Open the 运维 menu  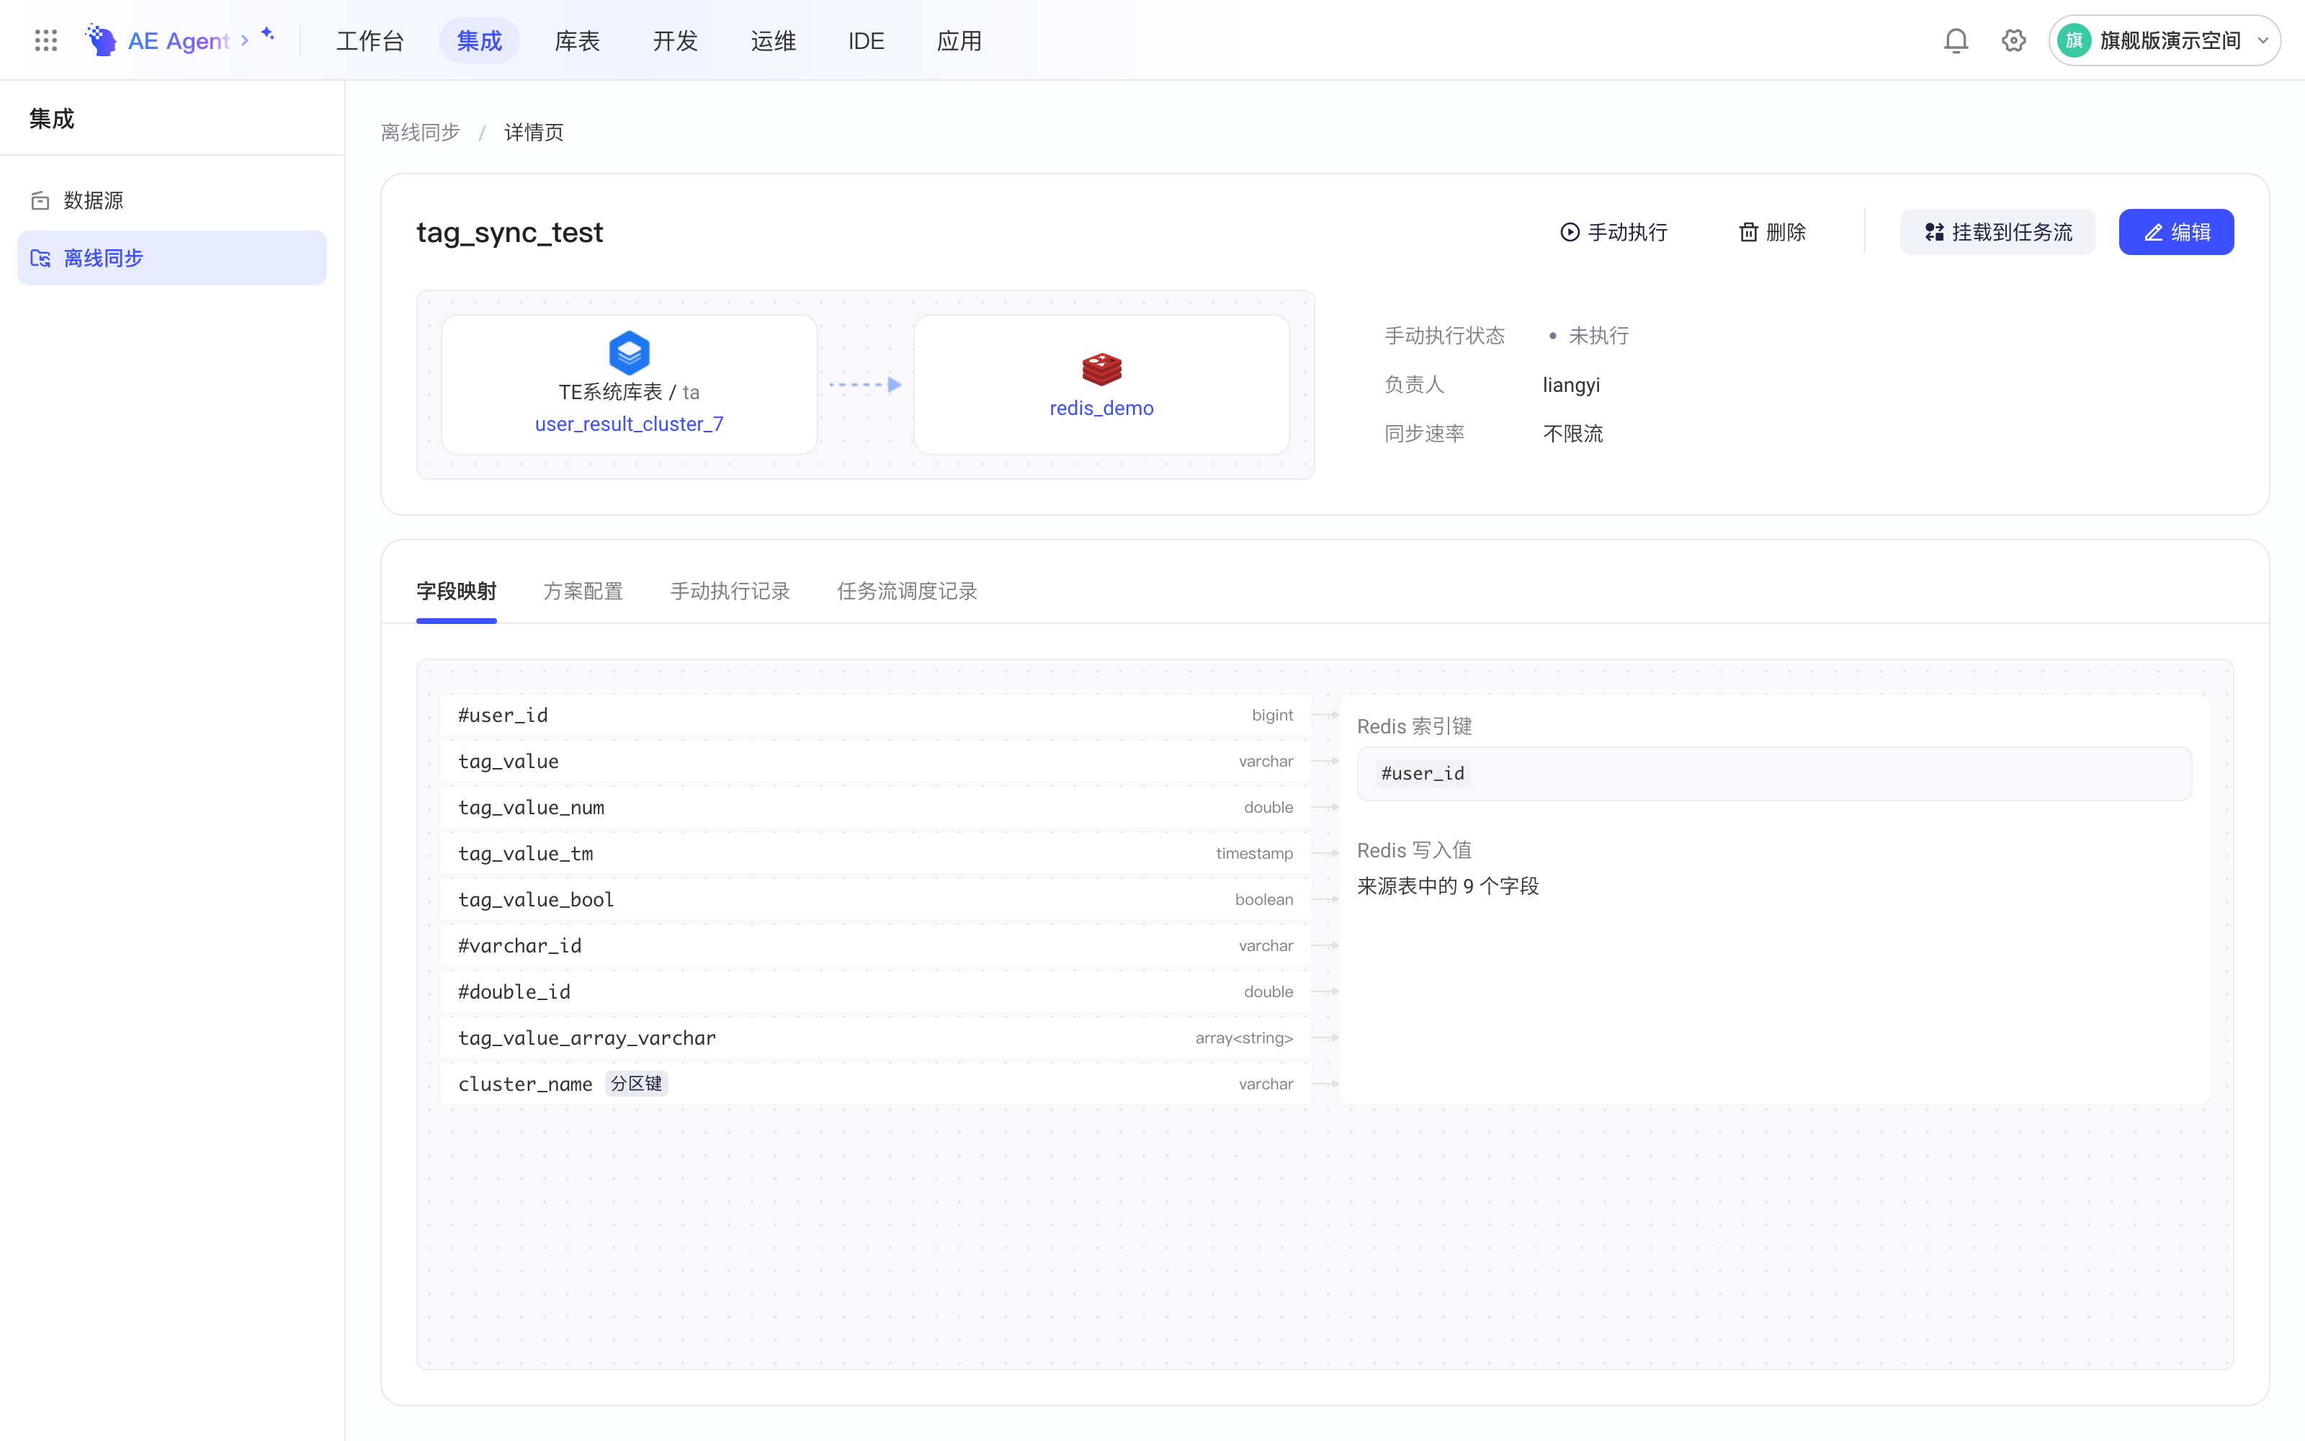774,41
